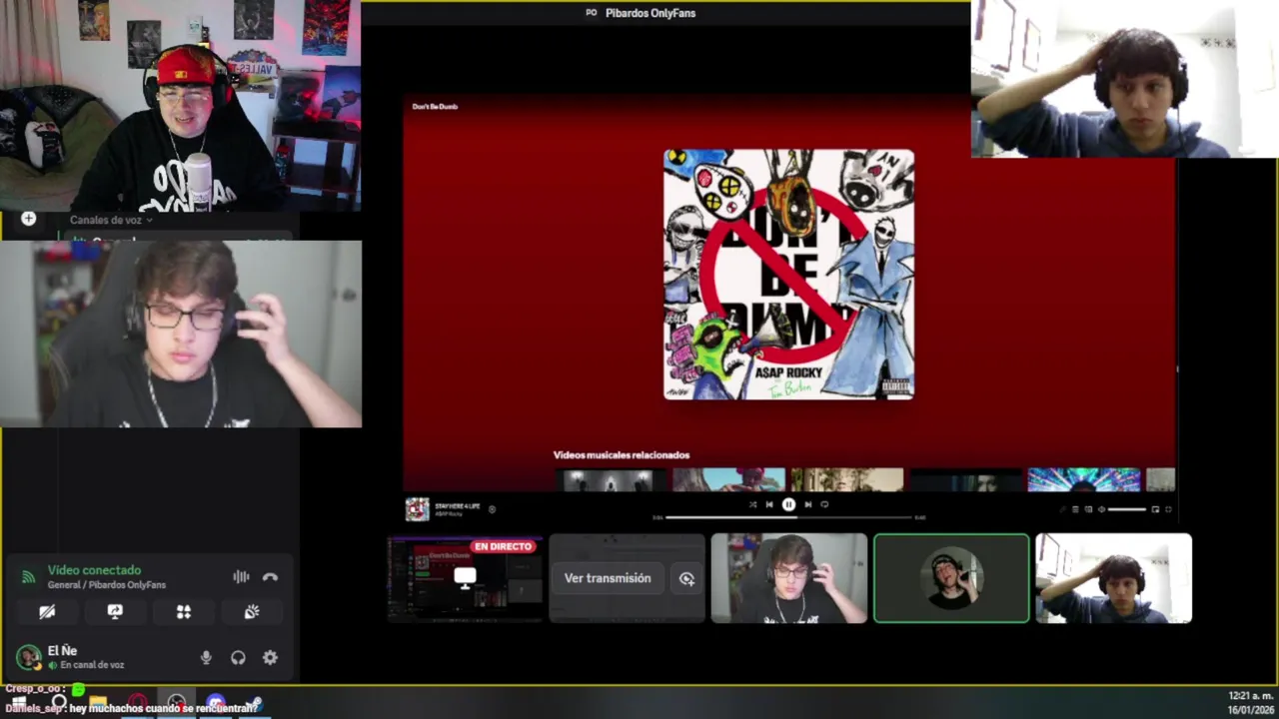Pause the song in the Spotify player
Viewport: 1279px width, 719px height.
[788, 504]
